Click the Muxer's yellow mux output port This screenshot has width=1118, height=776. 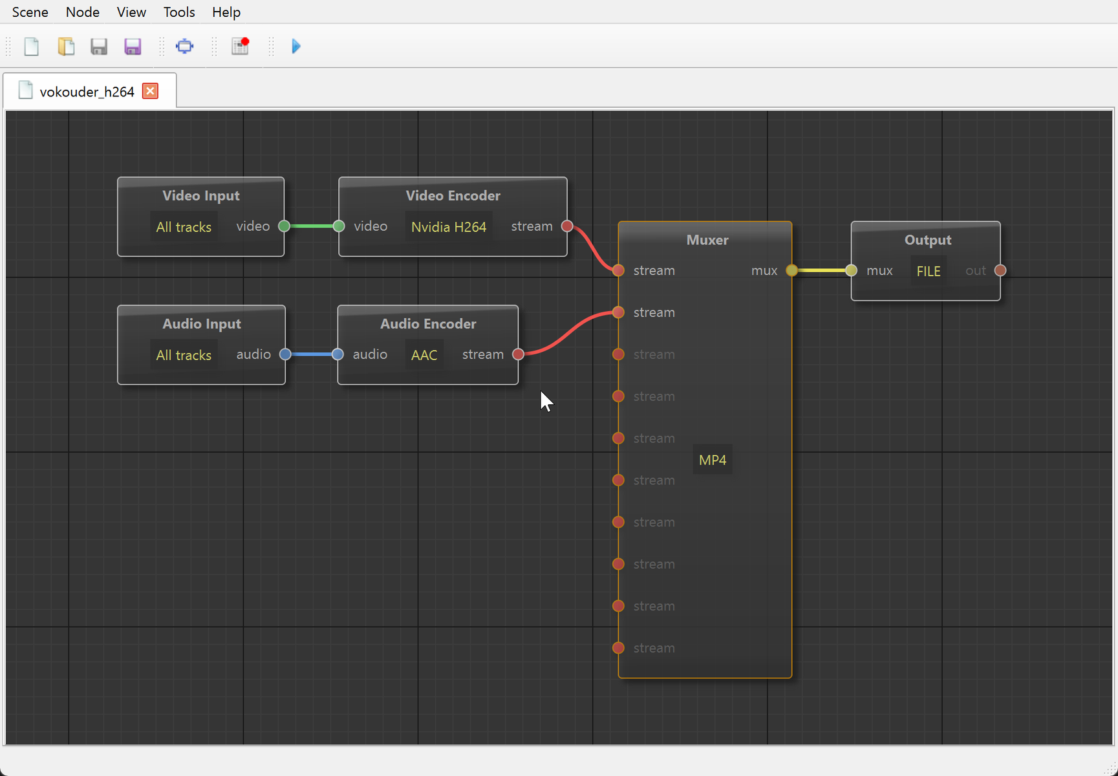791,270
